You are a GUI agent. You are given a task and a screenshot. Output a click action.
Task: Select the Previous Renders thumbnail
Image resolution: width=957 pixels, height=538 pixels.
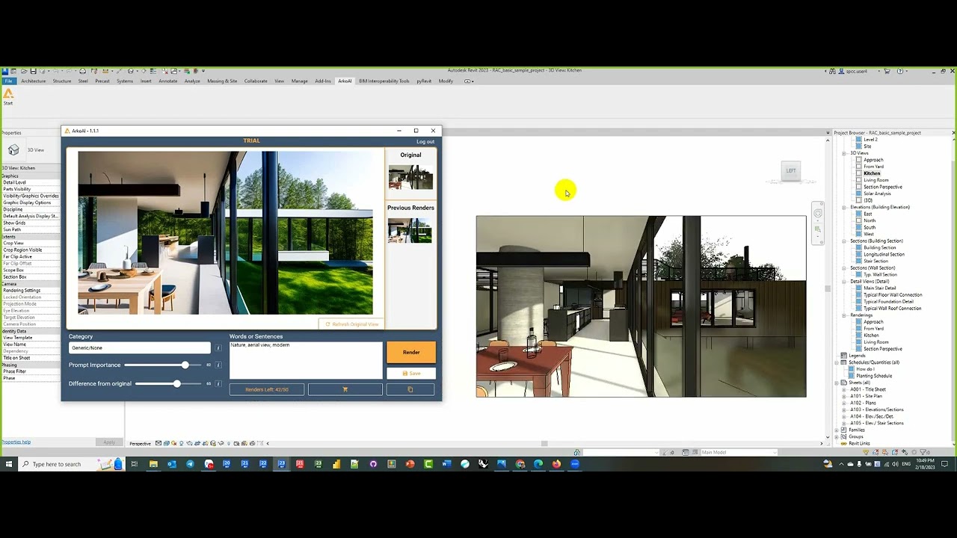point(410,230)
